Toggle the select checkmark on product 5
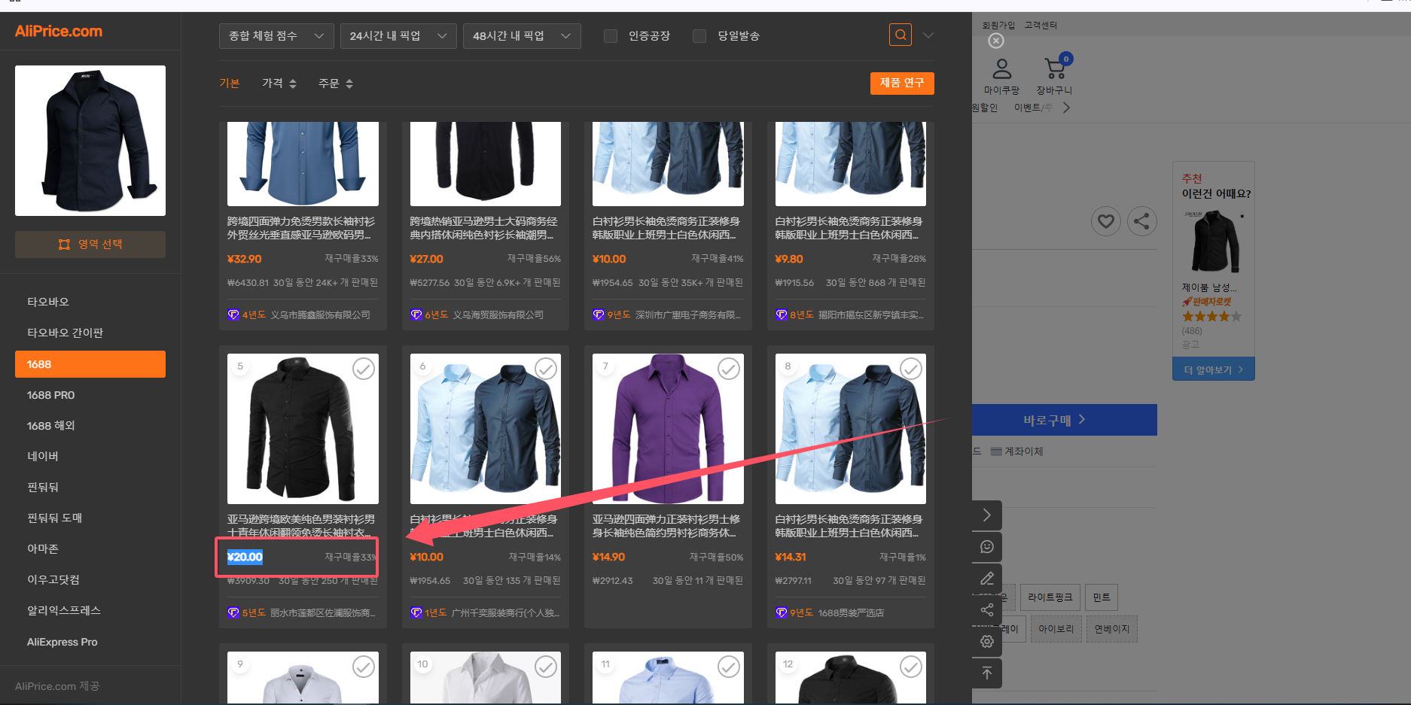This screenshot has width=1411, height=705. (x=364, y=369)
